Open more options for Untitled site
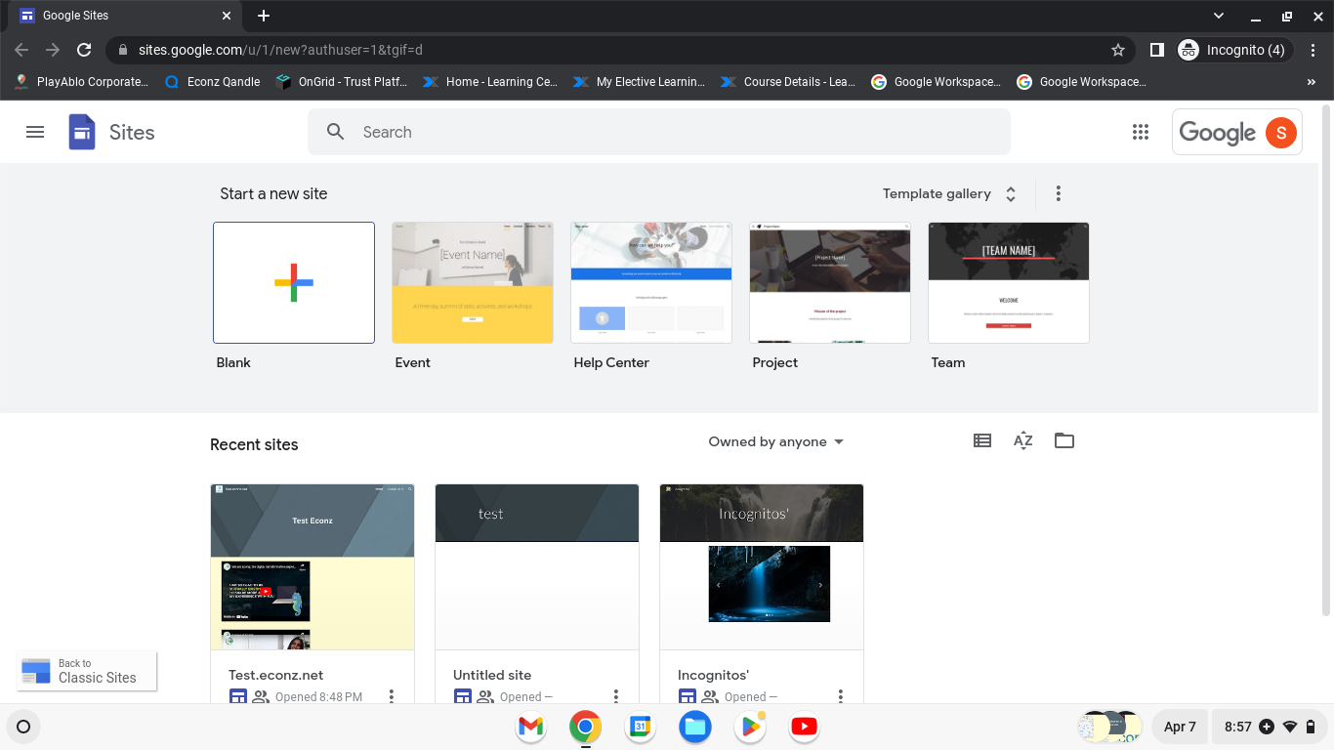1334x750 pixels. tap(616, 696)
